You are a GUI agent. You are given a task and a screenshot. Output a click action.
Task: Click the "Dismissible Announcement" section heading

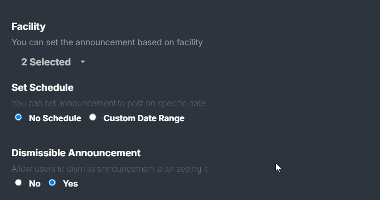[x=76, y=153]
